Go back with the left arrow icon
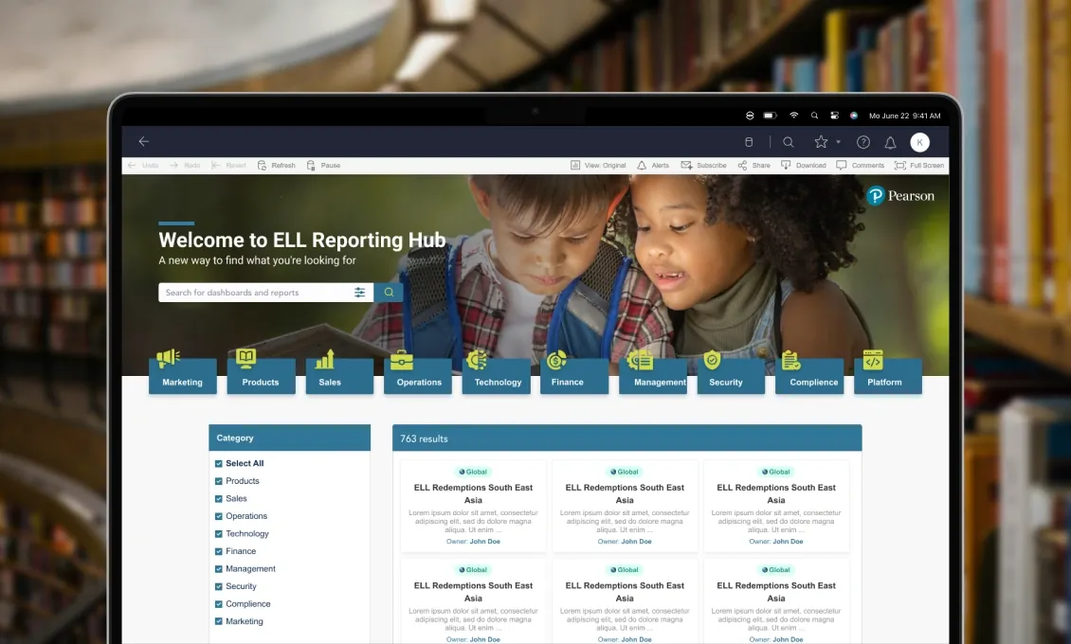 coord(143,141)
